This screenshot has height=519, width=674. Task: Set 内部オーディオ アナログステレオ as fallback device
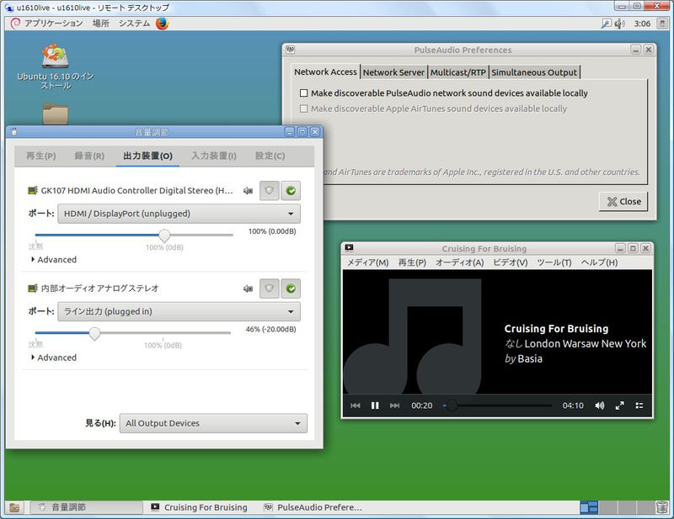coord(291,289)
